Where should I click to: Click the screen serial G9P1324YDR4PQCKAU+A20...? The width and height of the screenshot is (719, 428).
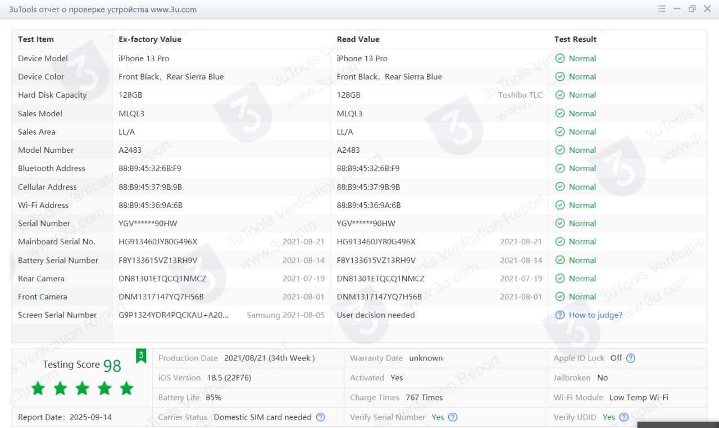tap(174, 315)
